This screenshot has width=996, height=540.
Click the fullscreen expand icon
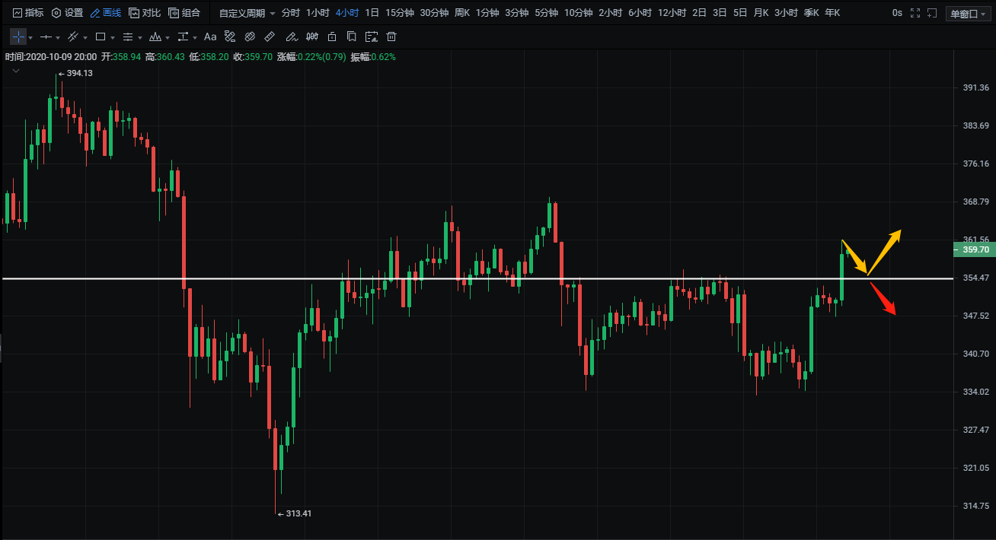coord(915,13)
